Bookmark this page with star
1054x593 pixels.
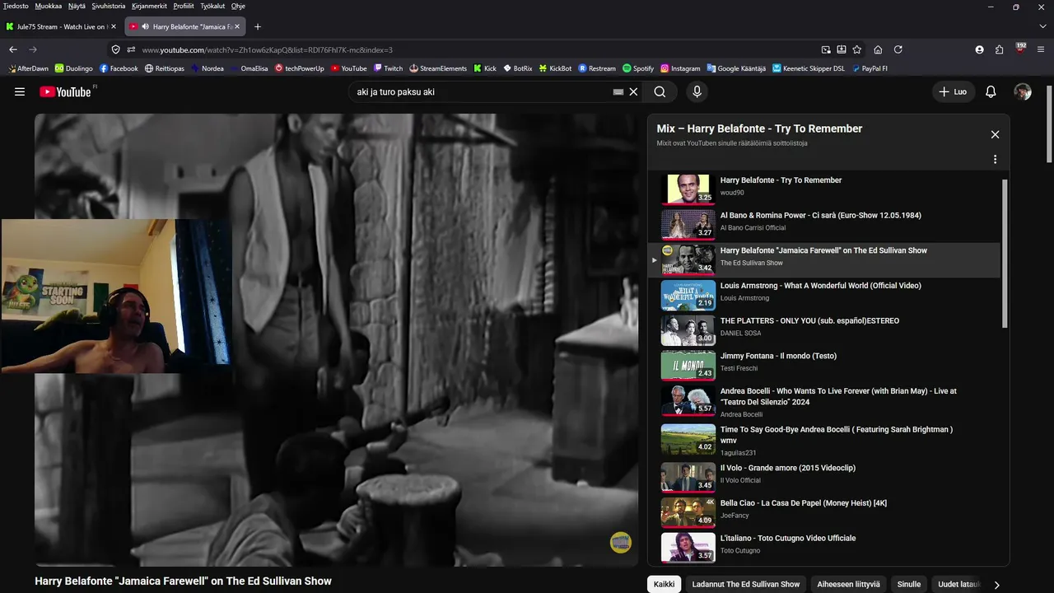point(857,49)
